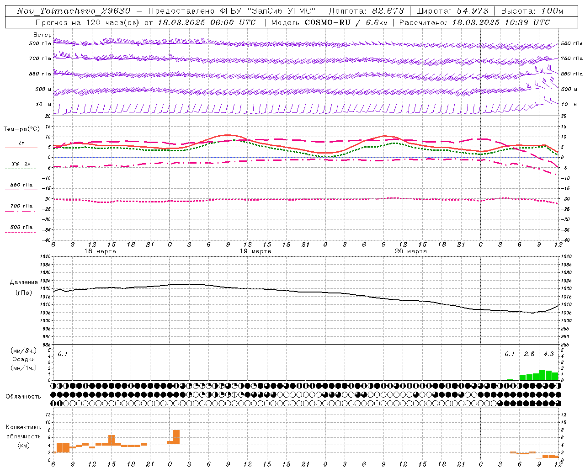
Task: Click the tallest green precipitation bar
Action: point(542,375)
